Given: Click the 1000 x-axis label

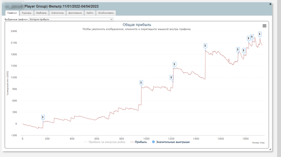Looking at the screenshot, I should click(146, 139).
